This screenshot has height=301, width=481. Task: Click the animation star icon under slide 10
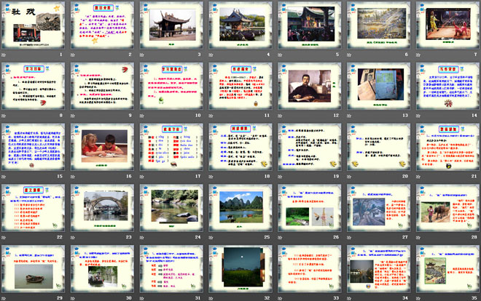[141, 116]
